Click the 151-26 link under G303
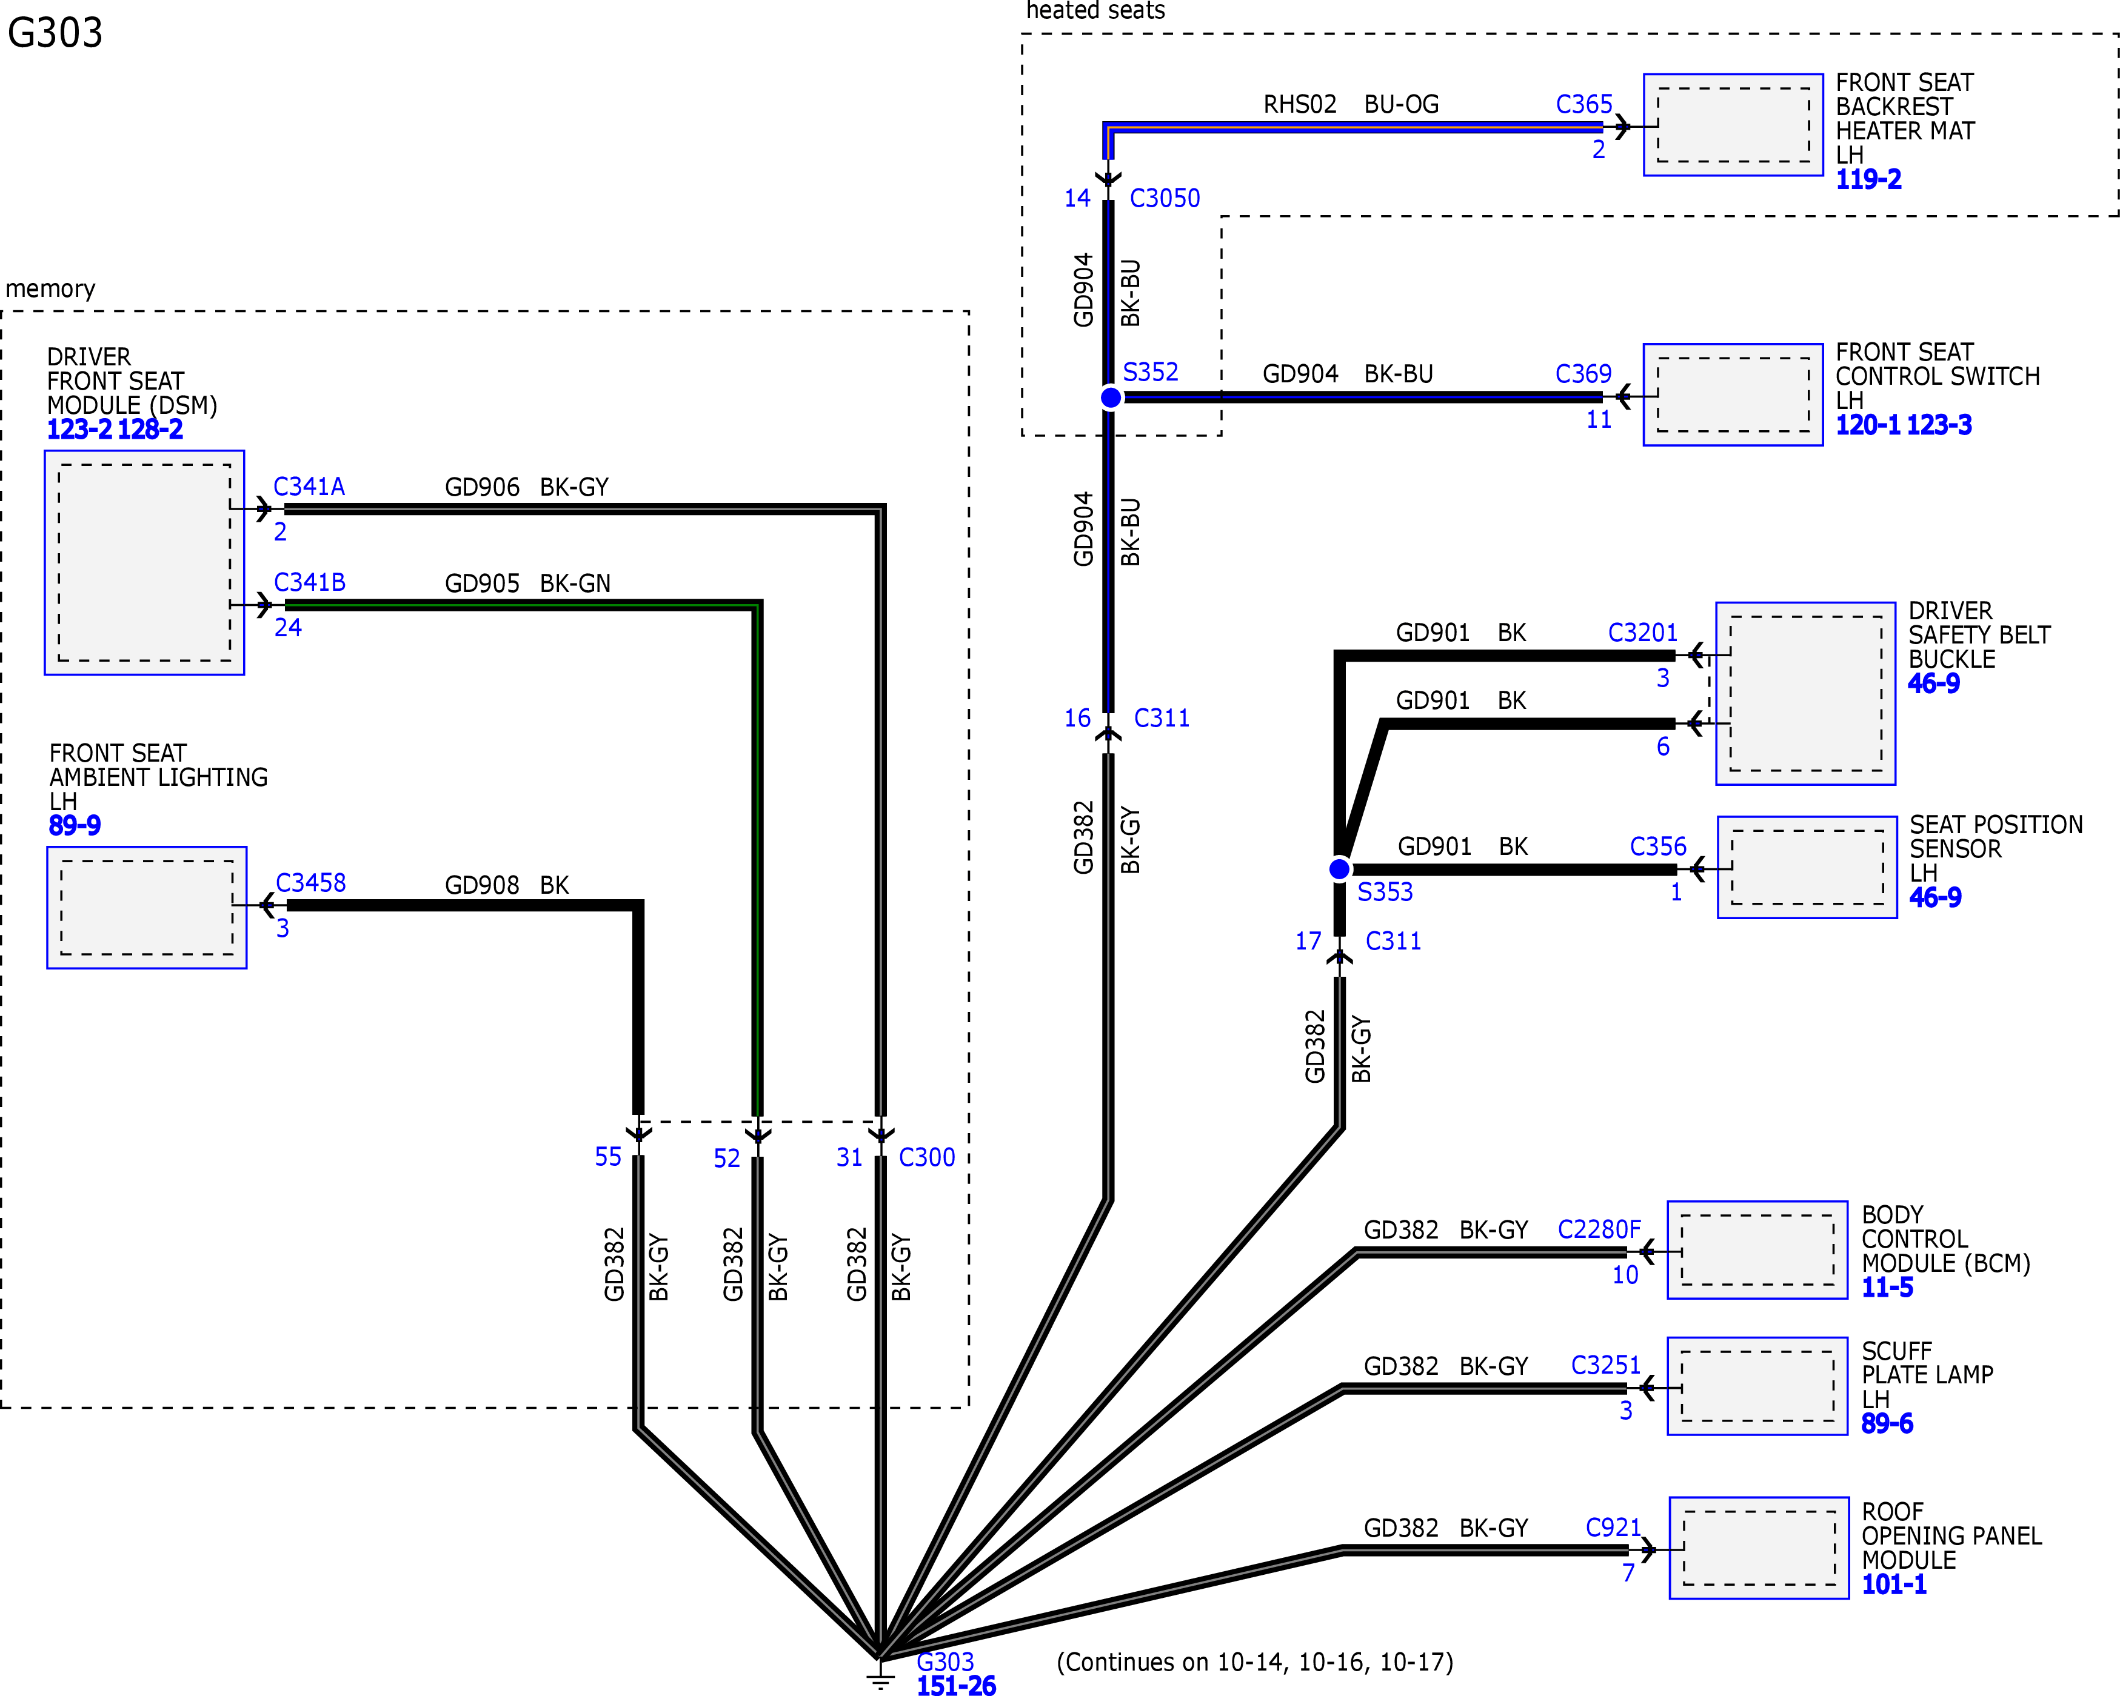 (955, 1684)
